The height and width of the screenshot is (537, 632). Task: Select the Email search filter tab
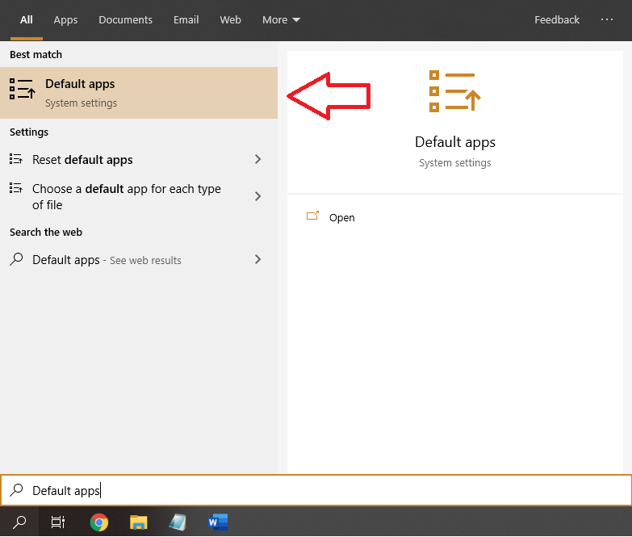186,19
